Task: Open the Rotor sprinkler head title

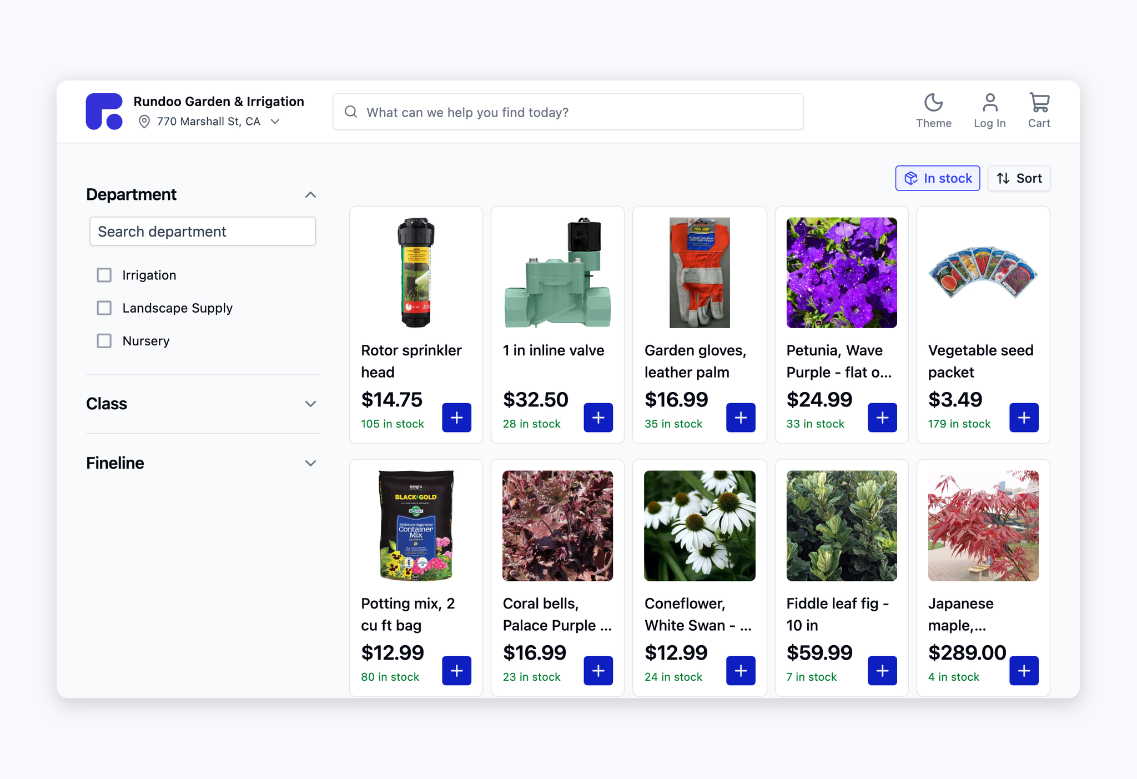Action: 411,361
